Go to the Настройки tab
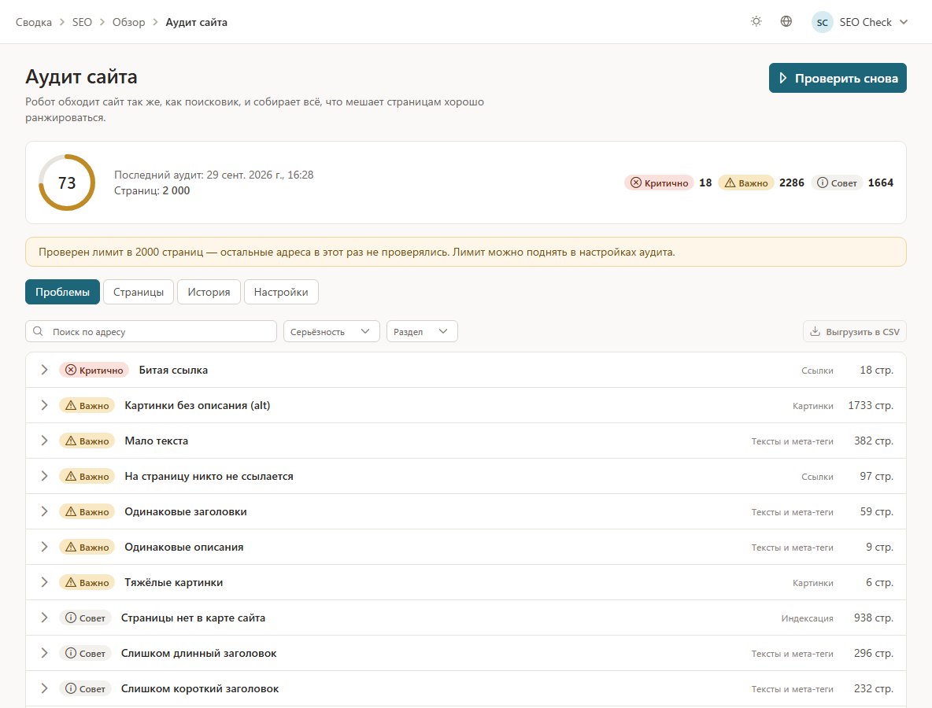Image resolution: width=932 pixels, height=708 pixels. 281,292
